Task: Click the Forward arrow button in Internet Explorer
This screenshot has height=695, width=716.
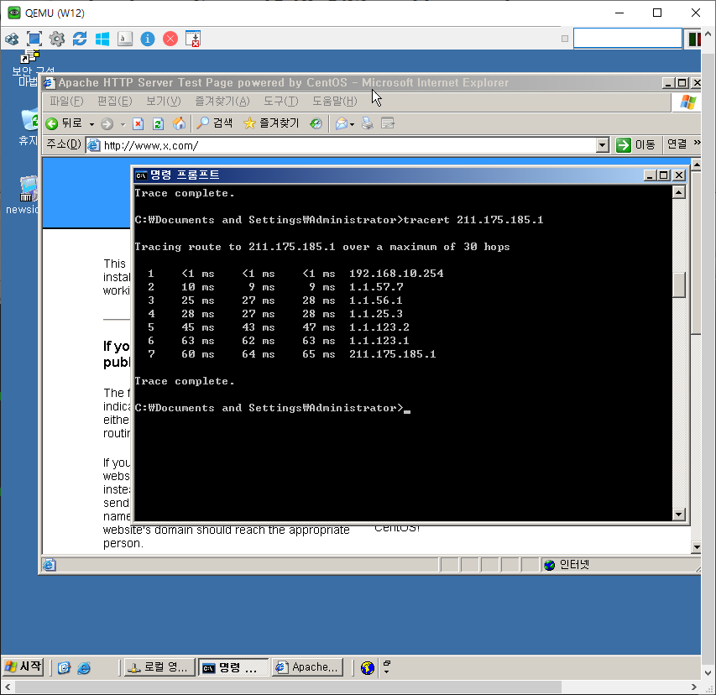Action: 107,123
